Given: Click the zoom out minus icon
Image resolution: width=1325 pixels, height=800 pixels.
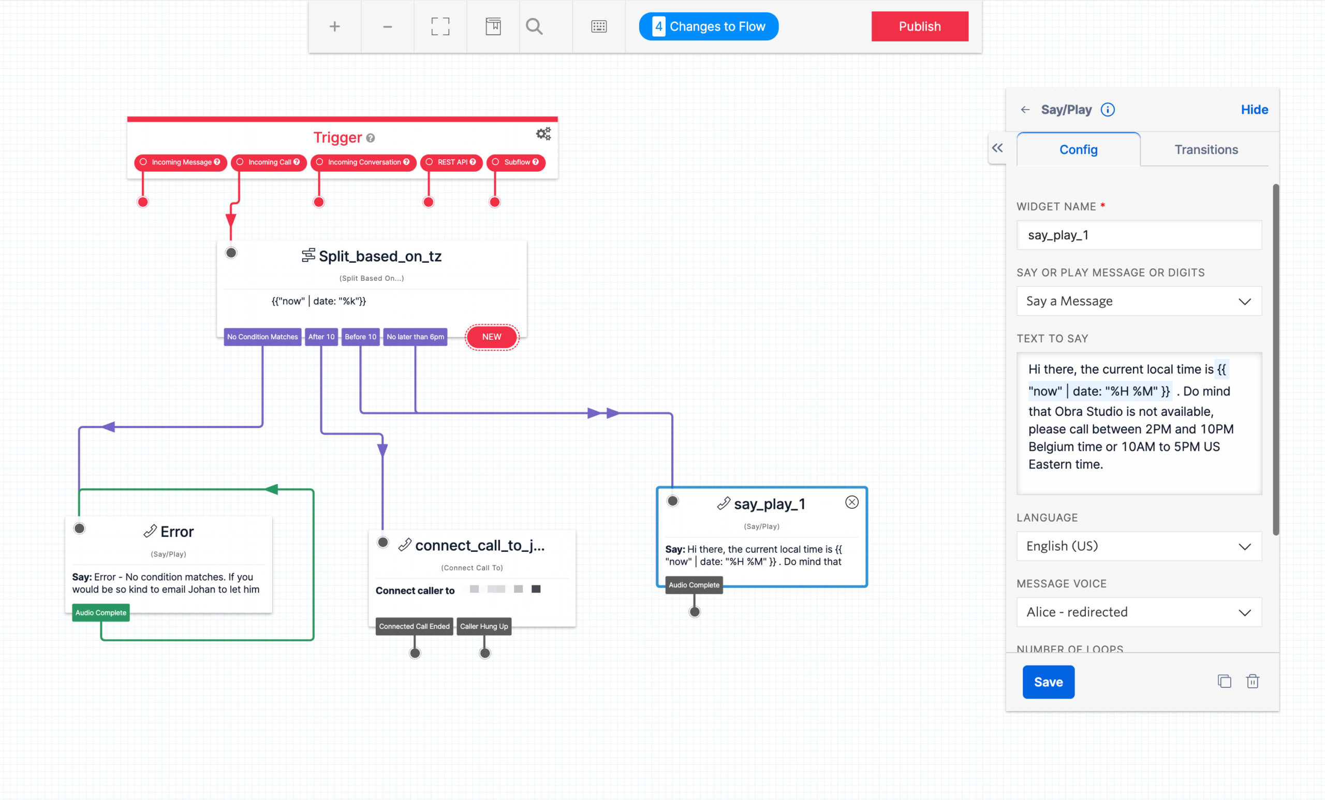Looking at the screenshot, I should point(387,26).
